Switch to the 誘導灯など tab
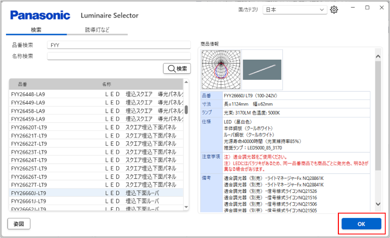390x238 pixels. pos(97,30)
